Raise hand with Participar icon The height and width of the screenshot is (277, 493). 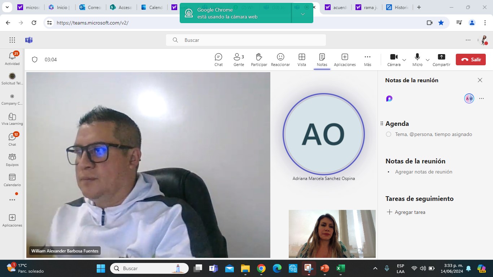coord(259,60)
